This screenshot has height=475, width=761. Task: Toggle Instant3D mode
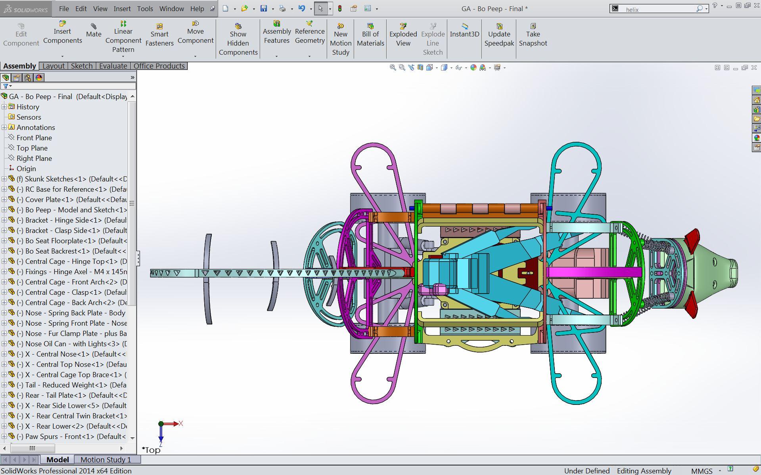464,30
